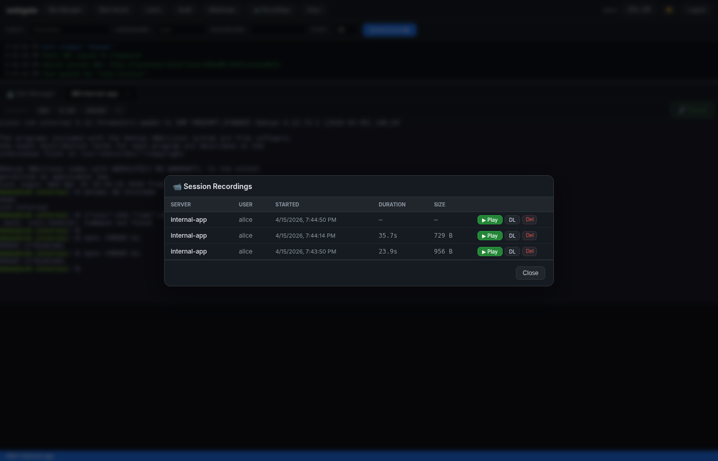The height and width of the screenshot is (461, 718).
Task: Click the Session Recordings camera icon
Action: 177,187
